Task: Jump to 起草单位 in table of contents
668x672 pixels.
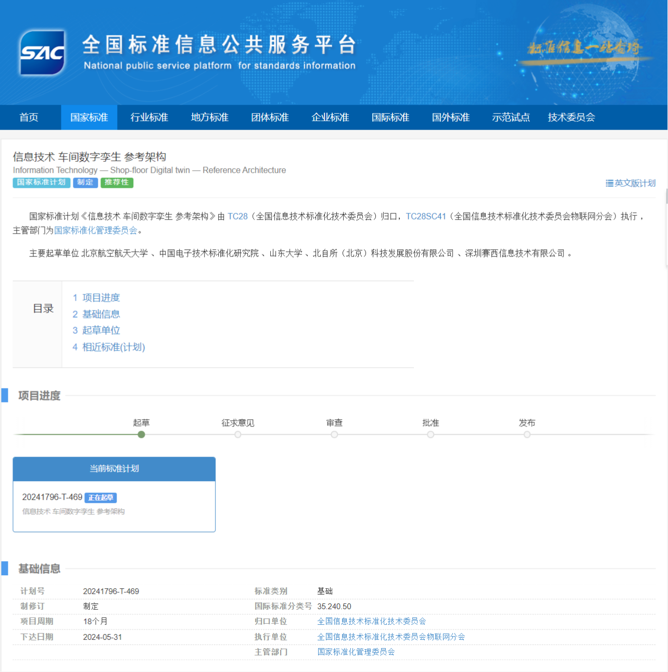Action: point(101,330)
